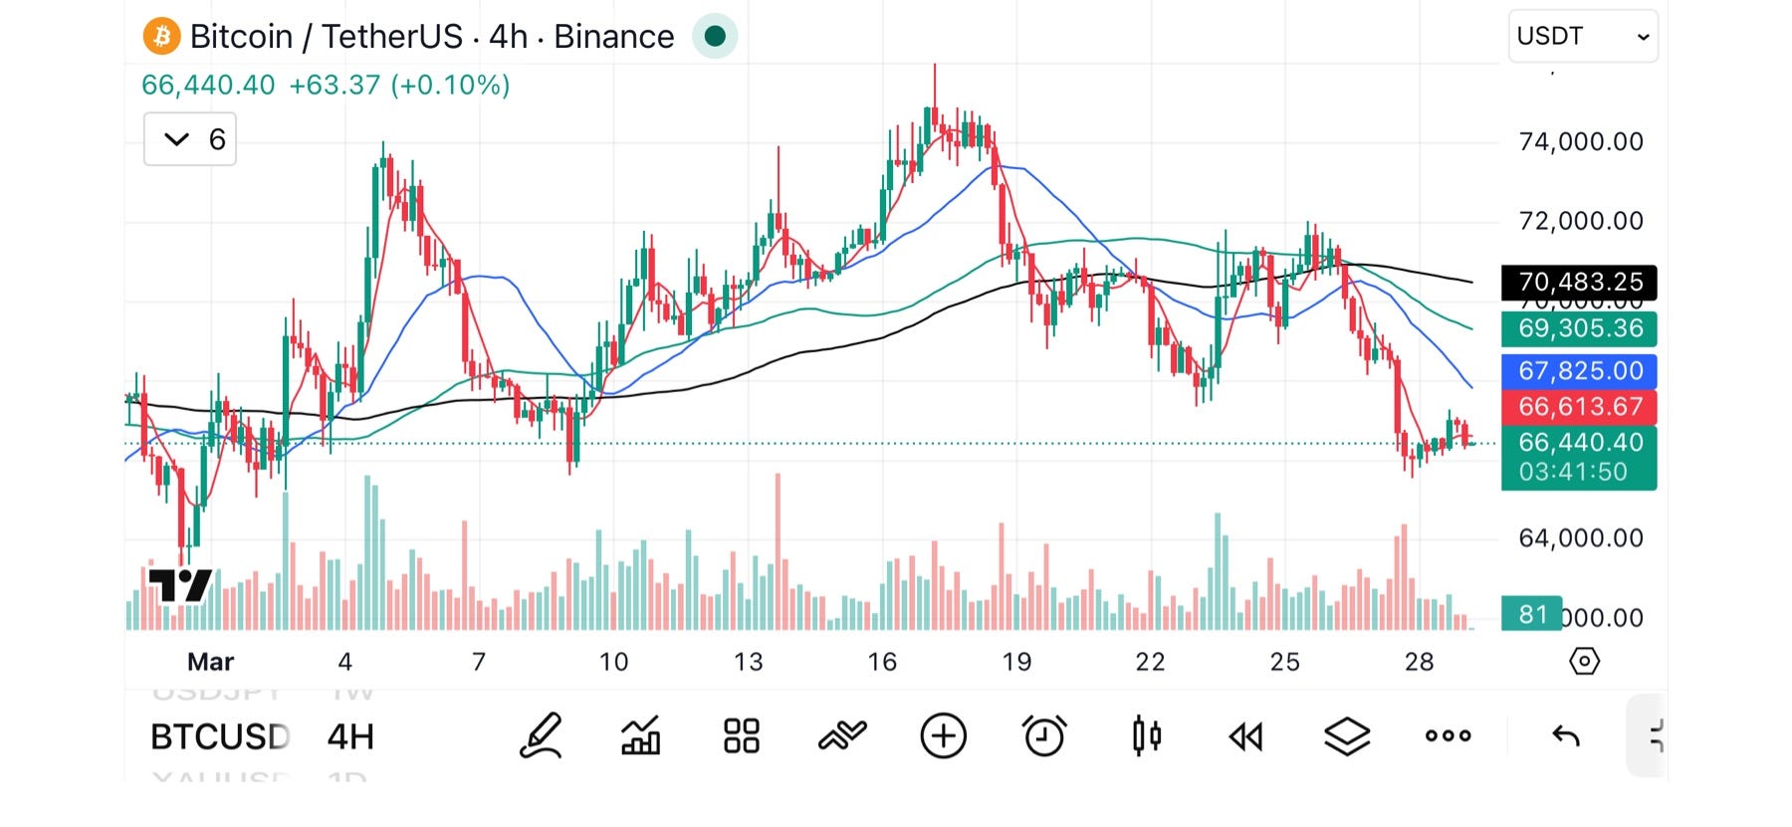This screenshot has height=827, width=1792.
Task: Click the 66,440.40 price in the header
Action: pos(208,86)
